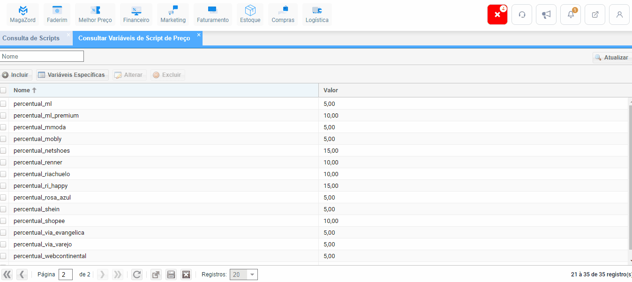Viewport: 632px width, 282px height.
Task: Select the percentual_shein row name
Action: coord(37,209)
